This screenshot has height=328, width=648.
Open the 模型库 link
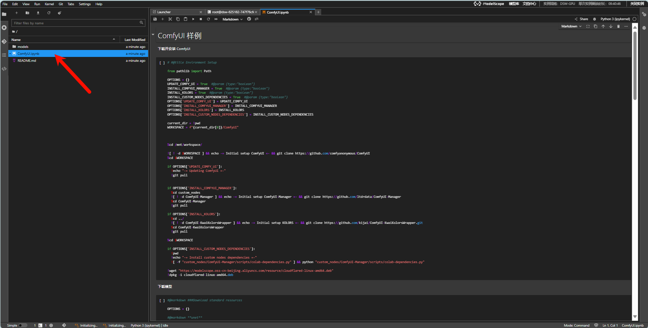[514, 4]
